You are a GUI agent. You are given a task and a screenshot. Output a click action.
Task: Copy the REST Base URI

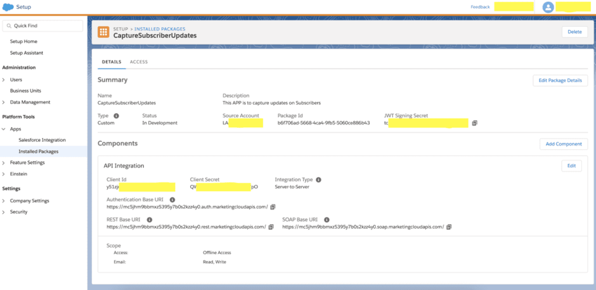pyautogui.click(x=271, y=227)
